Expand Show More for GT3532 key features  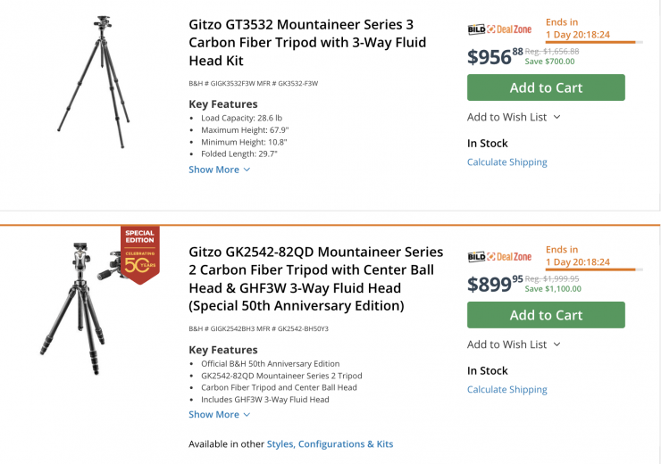click(219, 170)
